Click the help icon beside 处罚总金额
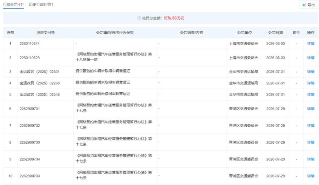Image resolution: width=319 pixels, height=185 pixels. [x=139, y=18]
